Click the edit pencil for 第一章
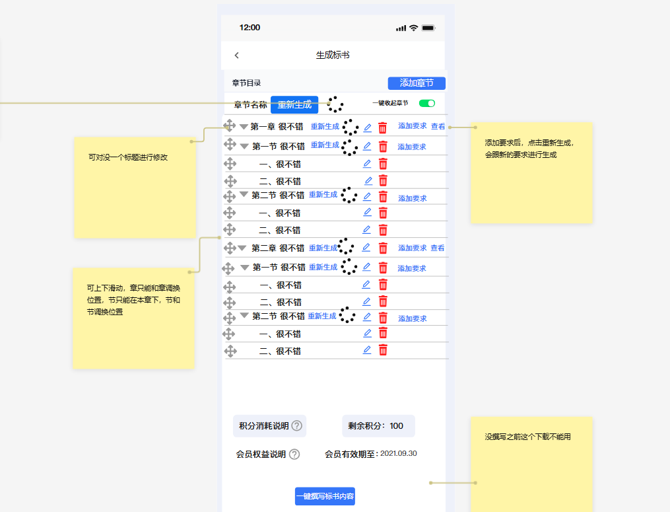Image resolution: width=670 pixels, height=512 pixels. click(x=368, y=128)
